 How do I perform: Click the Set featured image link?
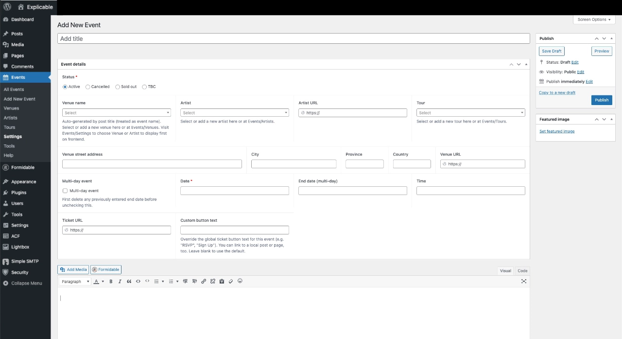point(557,131)
